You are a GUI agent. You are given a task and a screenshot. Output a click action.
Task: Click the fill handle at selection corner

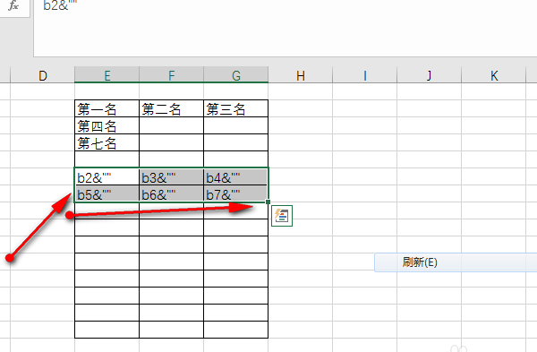tap(268, 202)
